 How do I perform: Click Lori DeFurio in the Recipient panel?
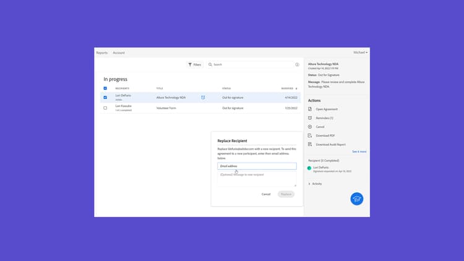coord(320,168)
